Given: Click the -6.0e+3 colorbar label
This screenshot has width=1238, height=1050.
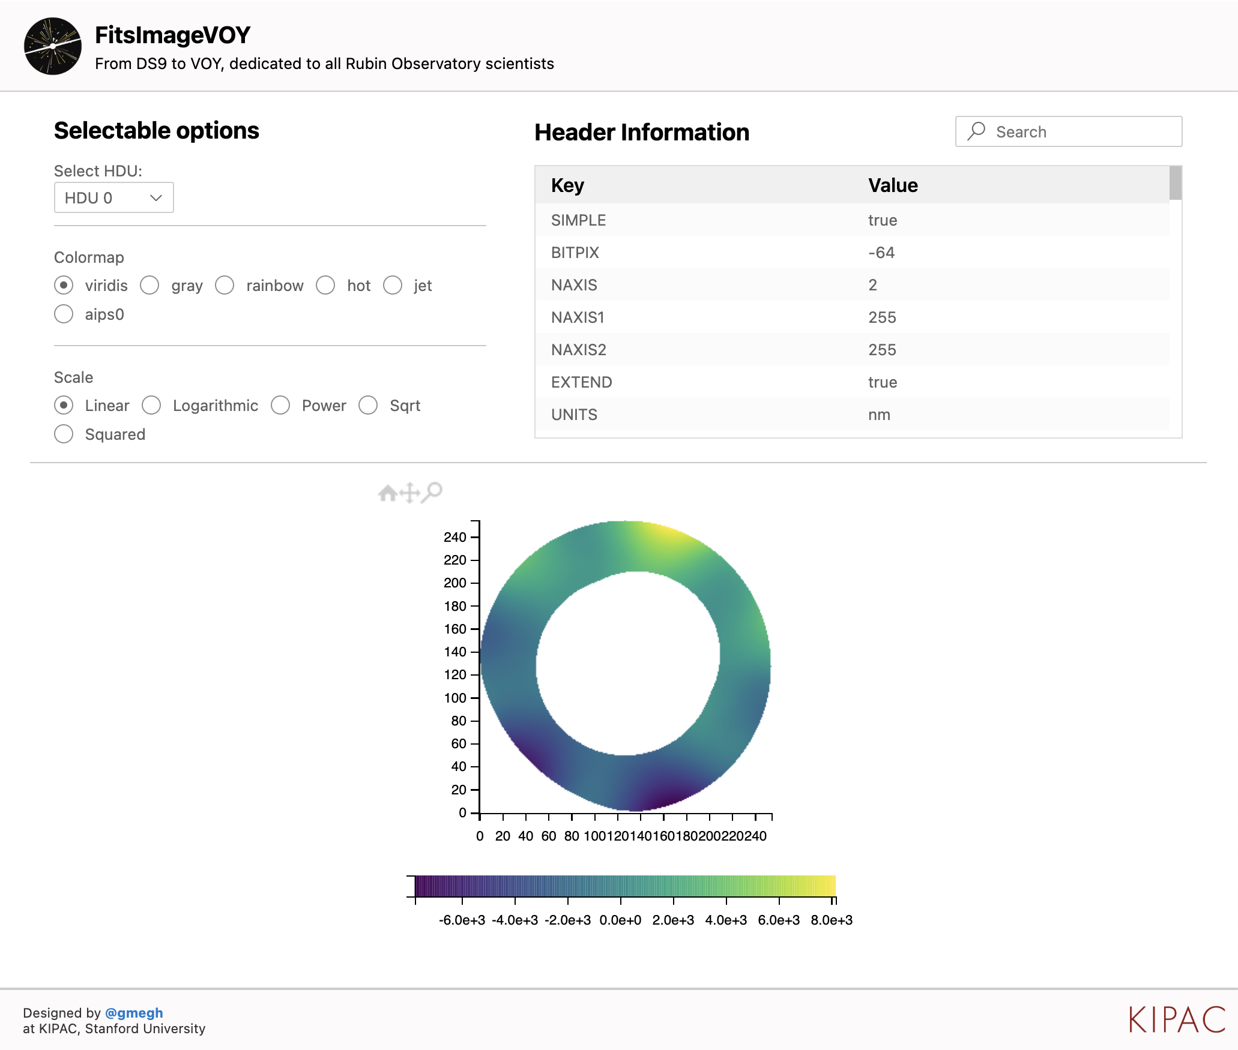Looking at the screenshot, I should tap(462, 920).
